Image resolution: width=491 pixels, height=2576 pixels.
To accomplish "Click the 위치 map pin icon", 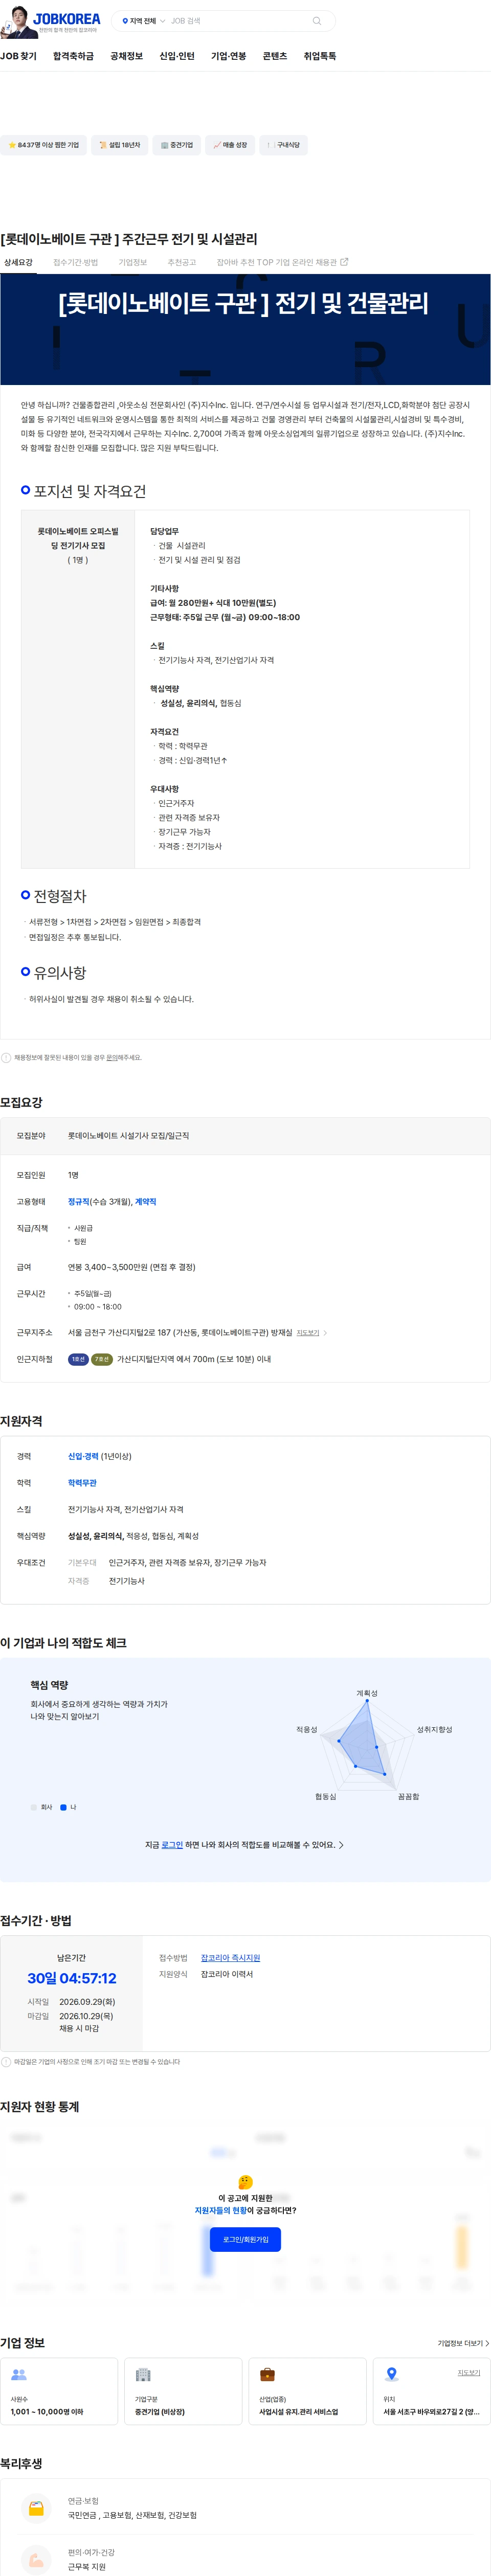I will (x=392, y=2374).
